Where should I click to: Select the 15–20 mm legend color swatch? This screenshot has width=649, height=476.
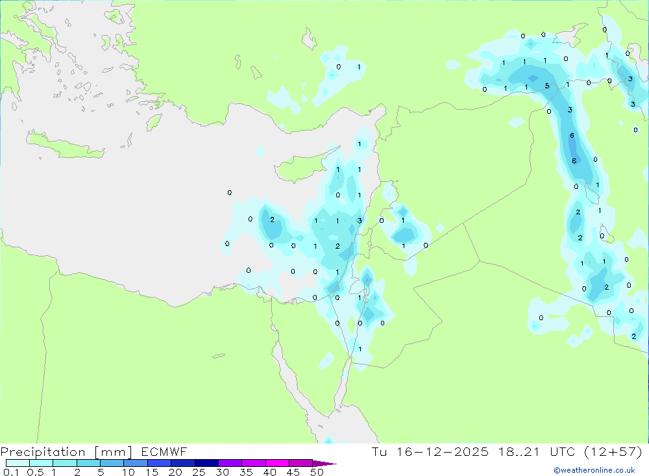click(x=160, y=463)
